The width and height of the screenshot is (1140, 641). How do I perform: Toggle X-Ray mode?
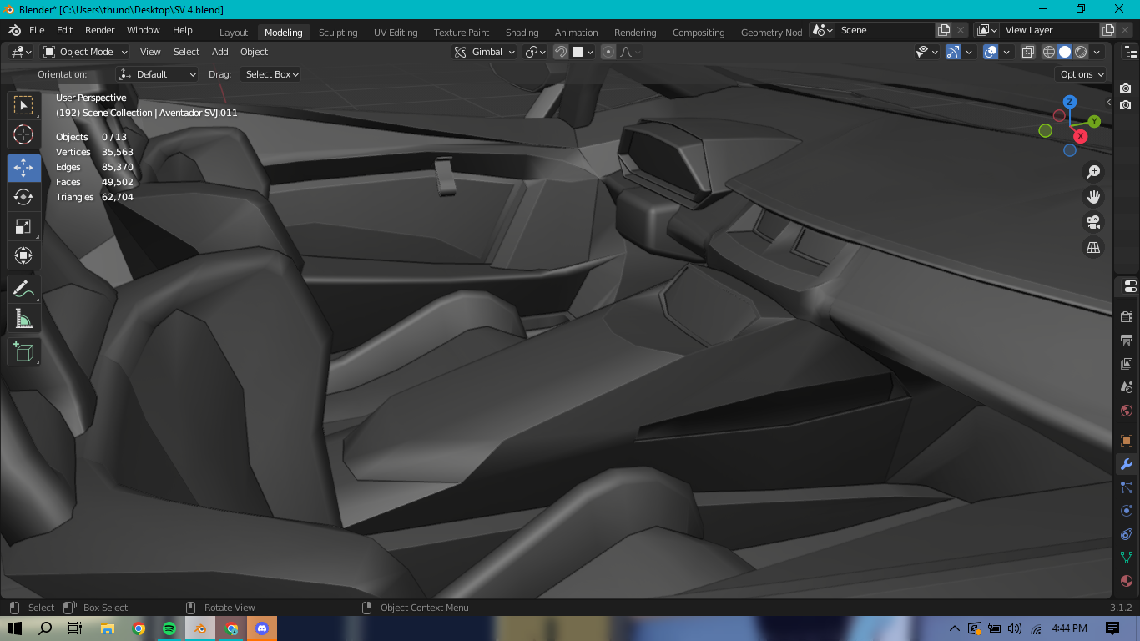(1028, 52)
